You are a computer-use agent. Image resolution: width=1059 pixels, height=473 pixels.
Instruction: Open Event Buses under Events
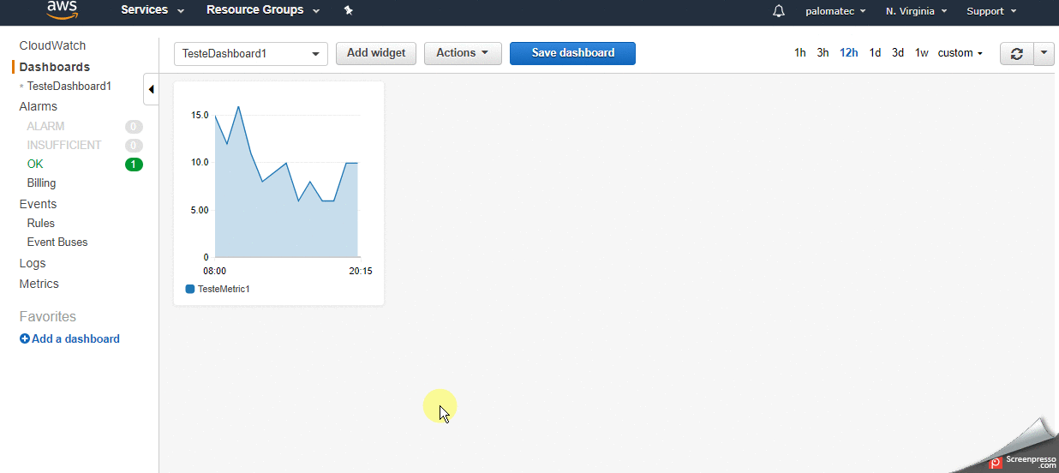pyautogui.click(x=57, y=242)
